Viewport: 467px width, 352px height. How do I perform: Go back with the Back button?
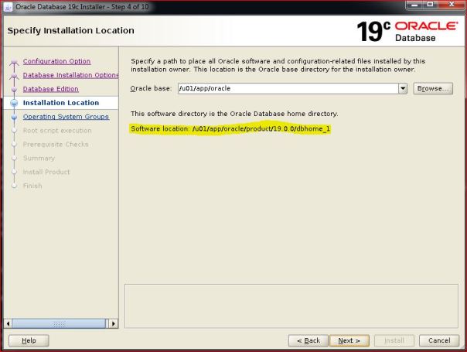pyautogui.click(x=308, y=340)
